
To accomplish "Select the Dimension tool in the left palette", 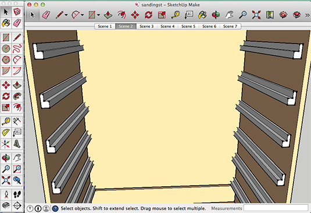I will tap(17, 122).
